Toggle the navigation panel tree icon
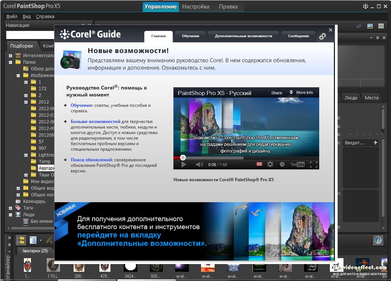This screenshot has width=391, height=281. 21,240
